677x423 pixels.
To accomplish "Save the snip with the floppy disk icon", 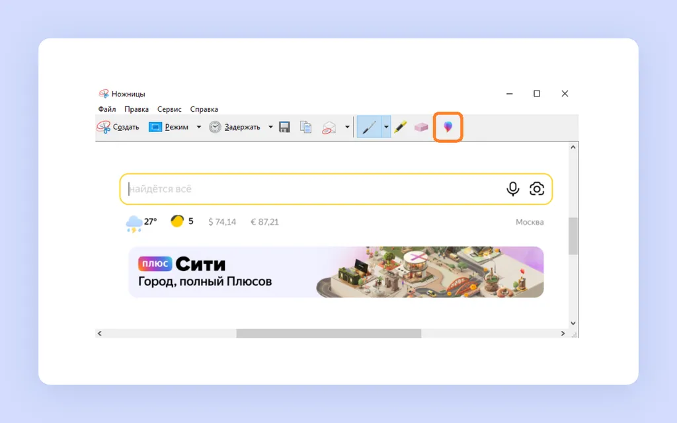I will coord(284,127).
